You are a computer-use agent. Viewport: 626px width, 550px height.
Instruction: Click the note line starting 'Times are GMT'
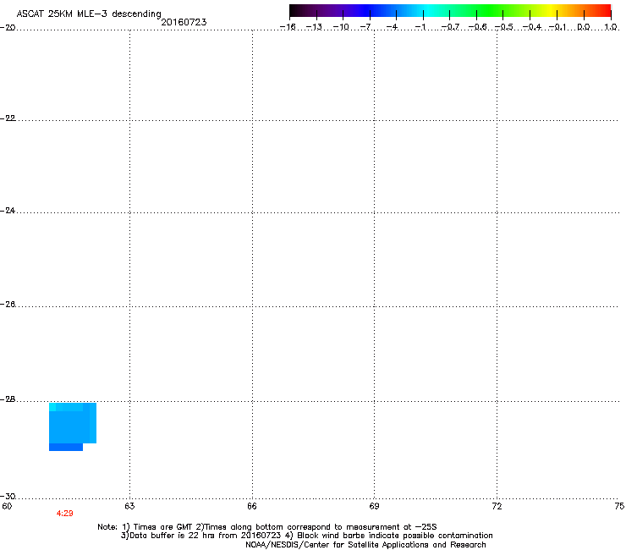point(267,527)
